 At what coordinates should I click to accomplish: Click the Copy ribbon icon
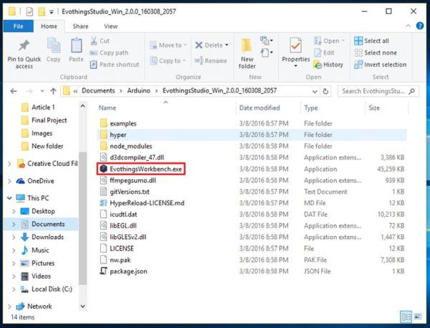[54, 46]
